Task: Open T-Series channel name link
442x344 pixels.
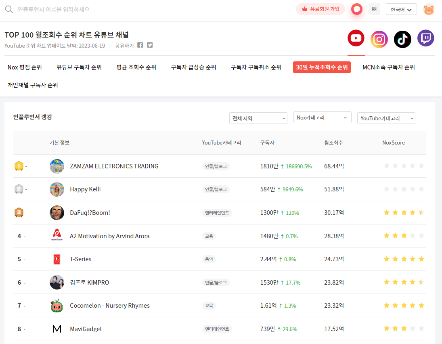Action: 81,259
